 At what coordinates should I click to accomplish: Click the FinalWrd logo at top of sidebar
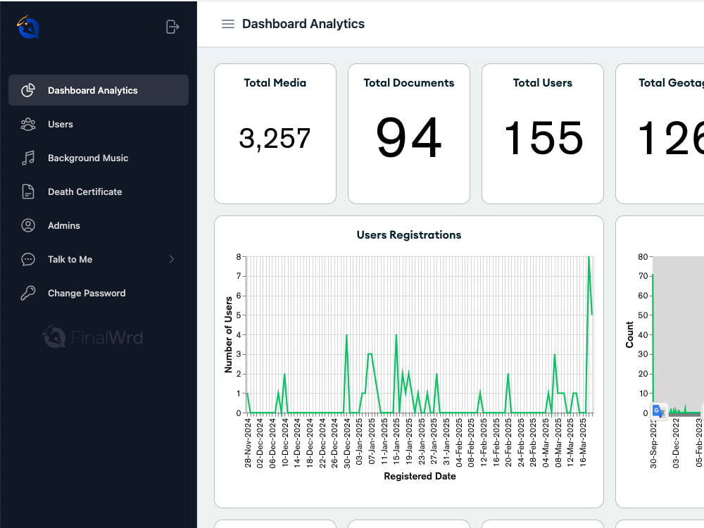(x=28, y=27)
